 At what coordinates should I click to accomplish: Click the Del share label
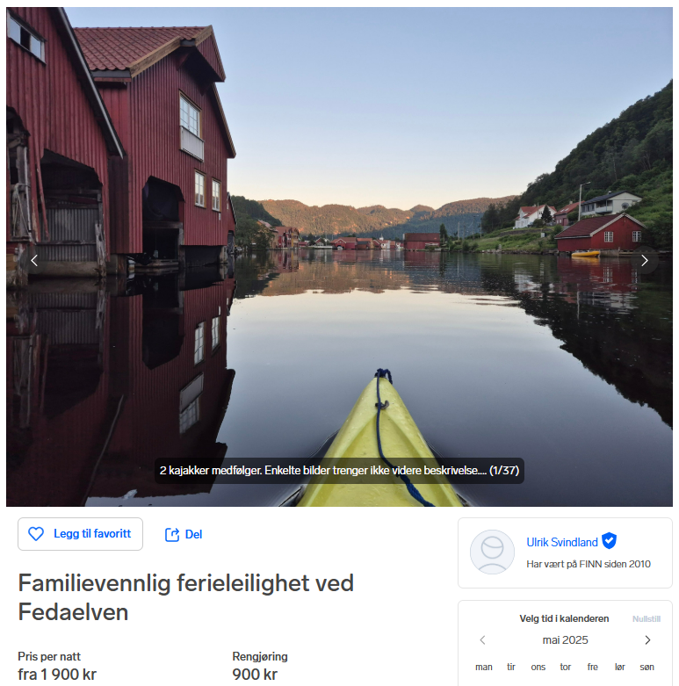coord(193,535)
